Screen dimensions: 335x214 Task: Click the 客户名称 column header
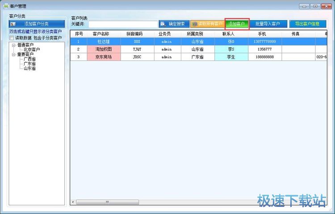tap(104, 34)
